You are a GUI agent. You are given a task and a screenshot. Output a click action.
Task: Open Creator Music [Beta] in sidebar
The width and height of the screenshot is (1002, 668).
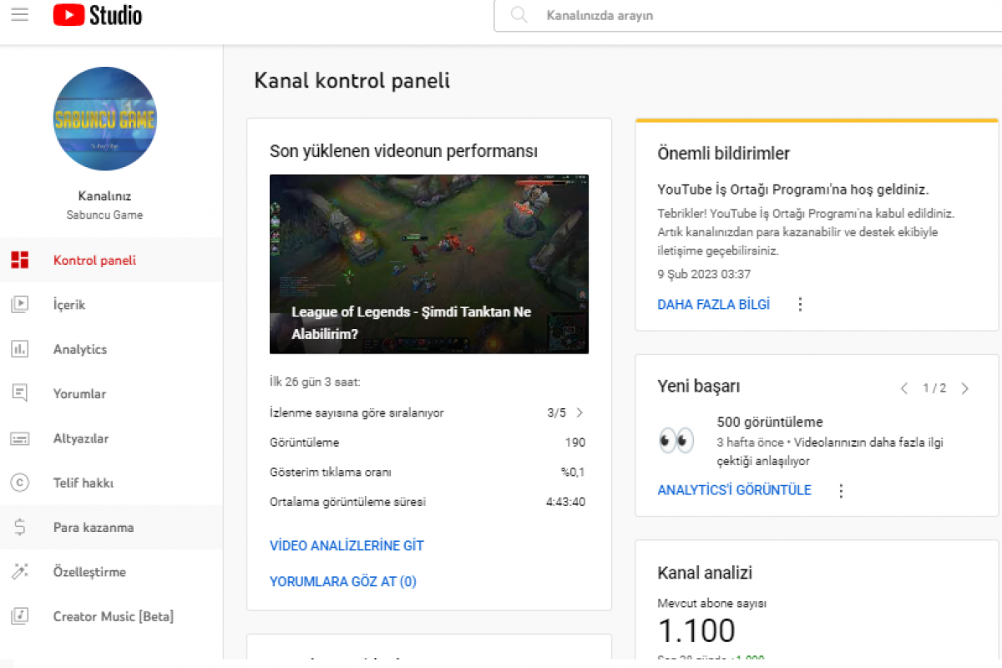coord(111,616)
